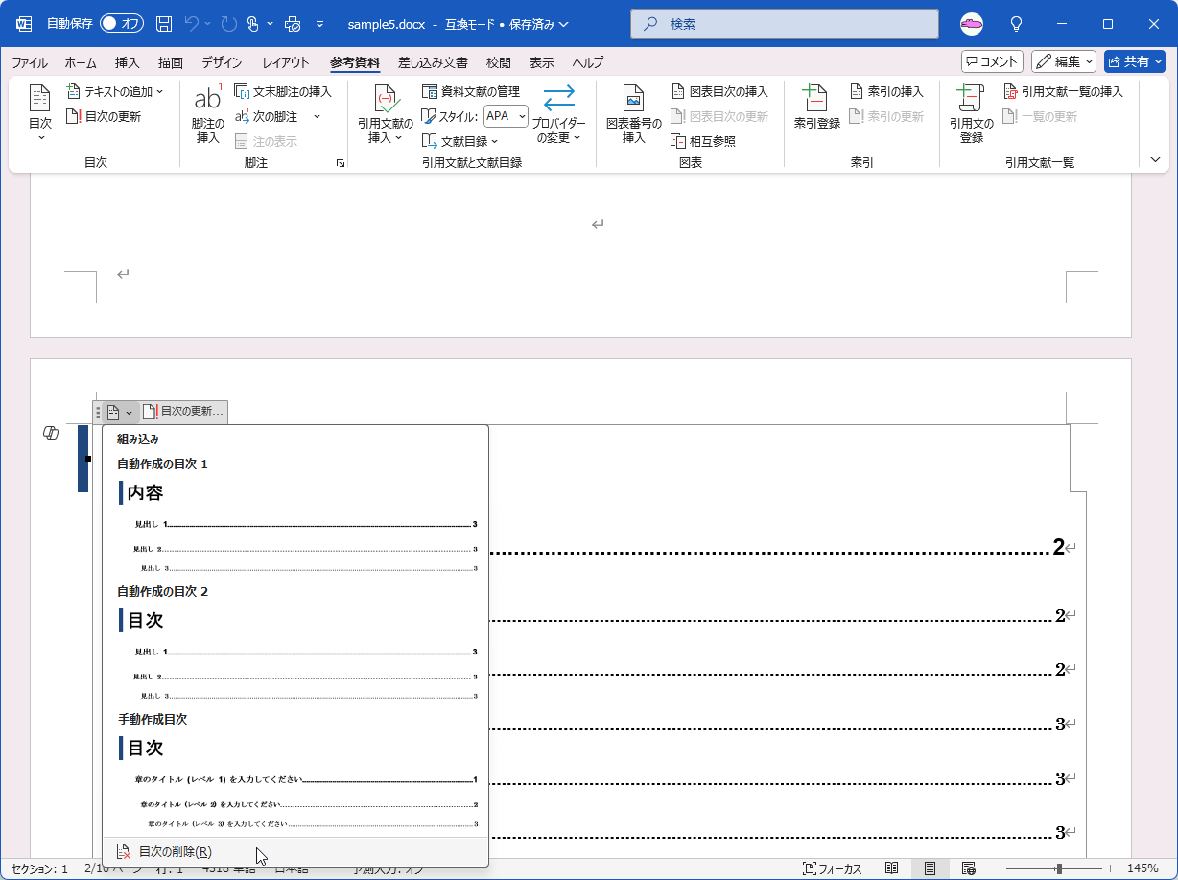Choose 目次の削除 from the menu
This screenshot has width=1178, height=880.
(x=295, y=851)
